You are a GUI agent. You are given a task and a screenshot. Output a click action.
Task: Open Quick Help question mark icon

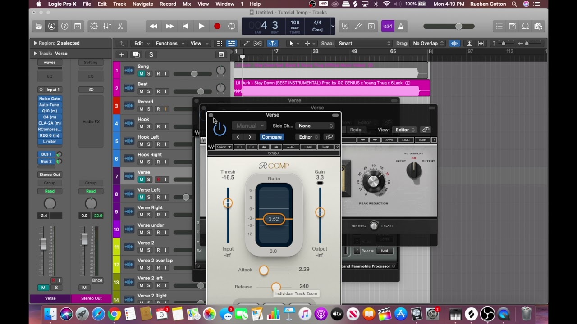pyautogui.click(x=64, y=26)
